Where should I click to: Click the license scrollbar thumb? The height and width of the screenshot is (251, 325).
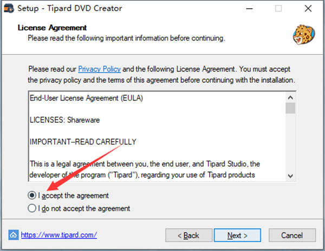pyautogui.click(x=290, y=108)
